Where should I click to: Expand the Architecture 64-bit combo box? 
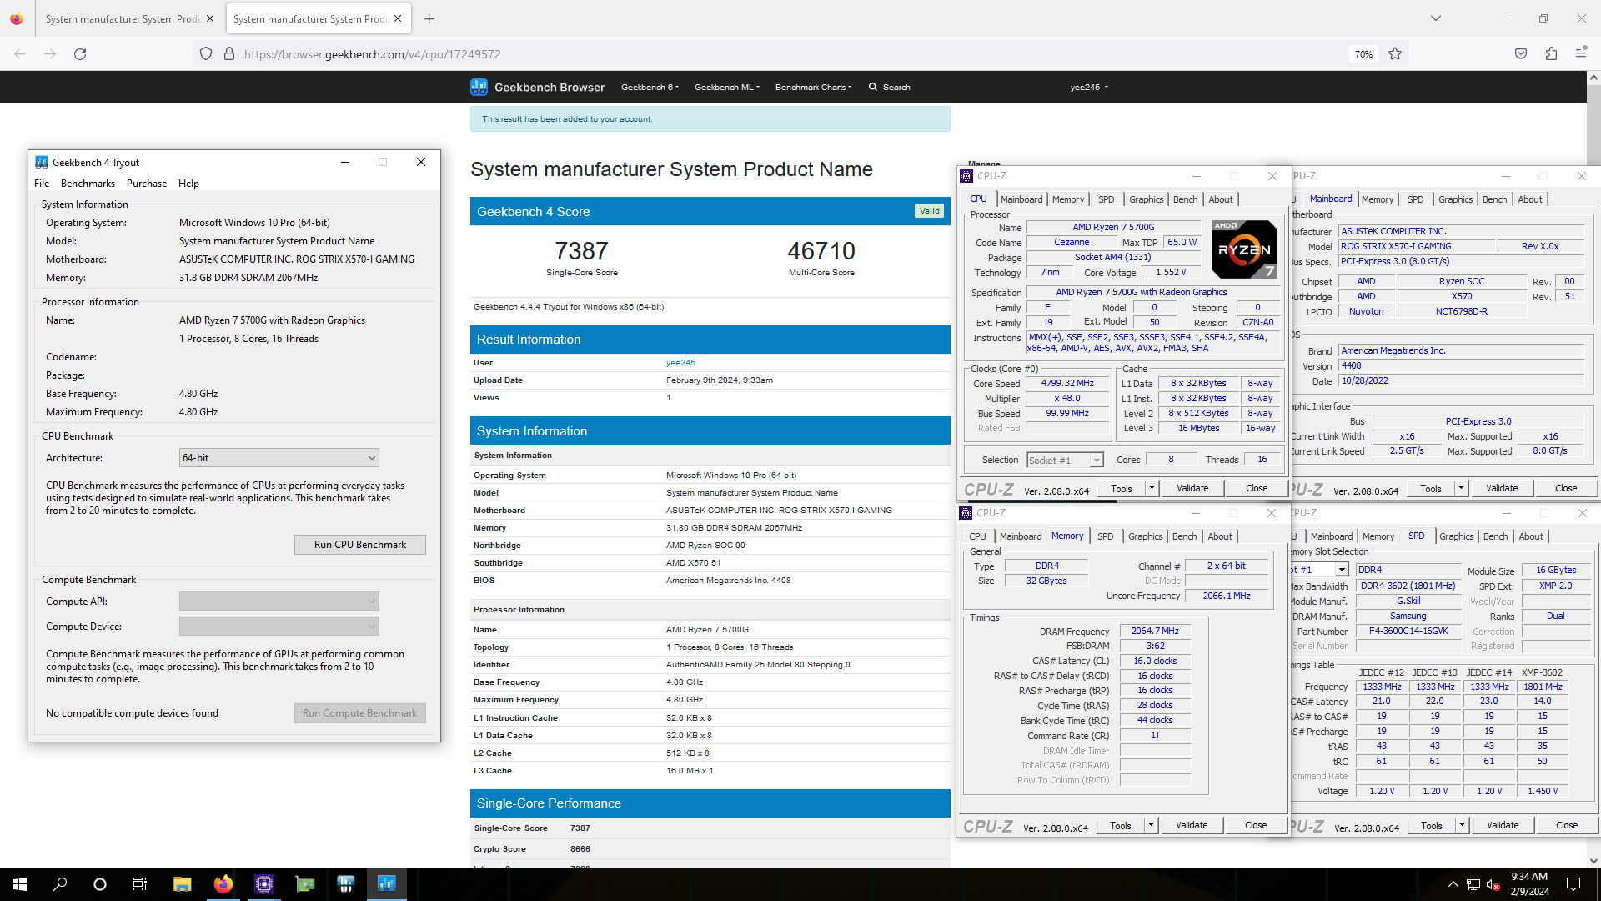(x=279, y=458)
